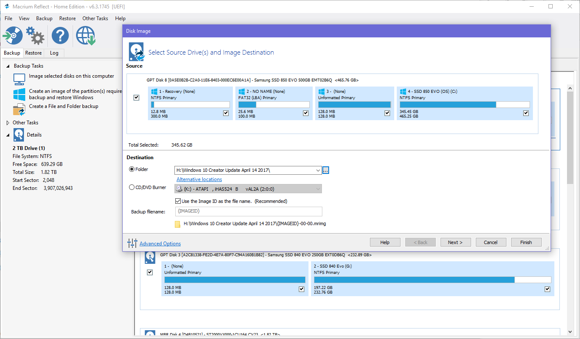
Task: Click the Next > button
Action: 455,242
